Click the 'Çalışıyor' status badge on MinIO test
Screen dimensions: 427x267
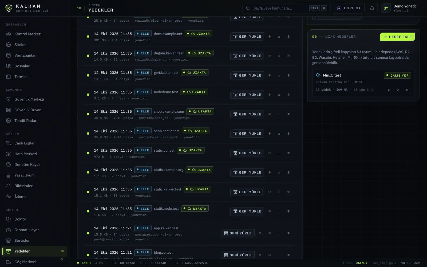[397, 76]
